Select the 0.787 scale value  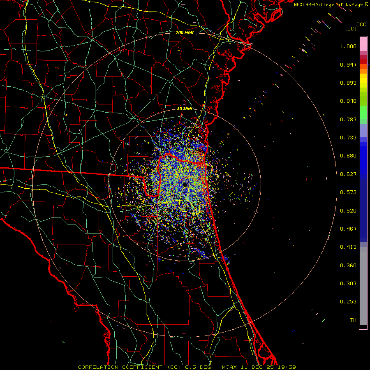[x=348, y=119]
